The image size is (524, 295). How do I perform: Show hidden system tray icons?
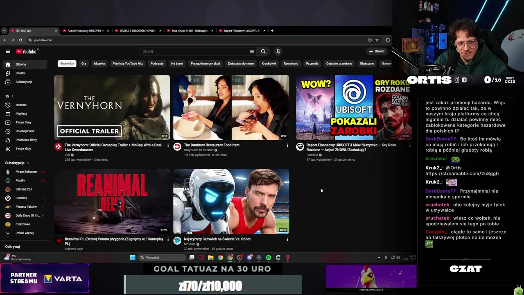coord(379,258)
